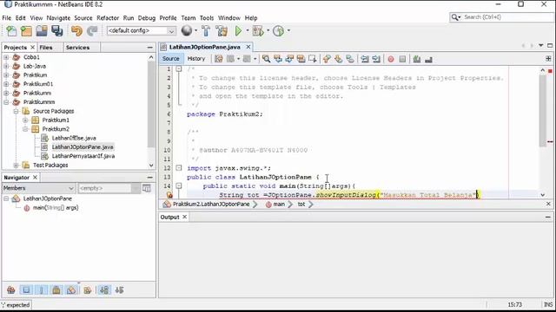The height and width of the screenshot is (312, 556).
Task: Click the main breadcrumb in the editor
Action: pos(279,205)
